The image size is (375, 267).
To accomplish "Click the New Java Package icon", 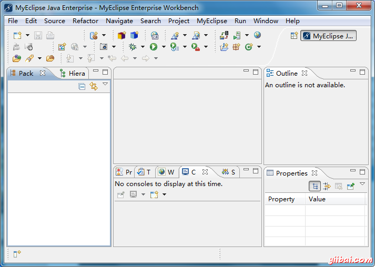I will point(237,47).
